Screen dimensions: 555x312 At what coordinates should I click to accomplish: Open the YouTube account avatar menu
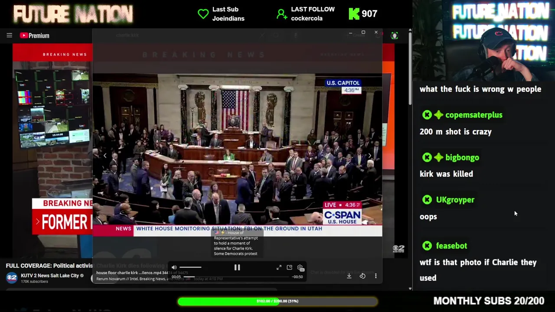point(394,36)
